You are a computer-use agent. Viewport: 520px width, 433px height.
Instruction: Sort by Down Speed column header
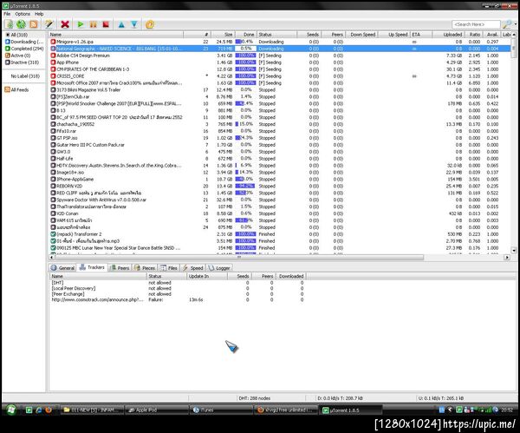coord(361,35)
